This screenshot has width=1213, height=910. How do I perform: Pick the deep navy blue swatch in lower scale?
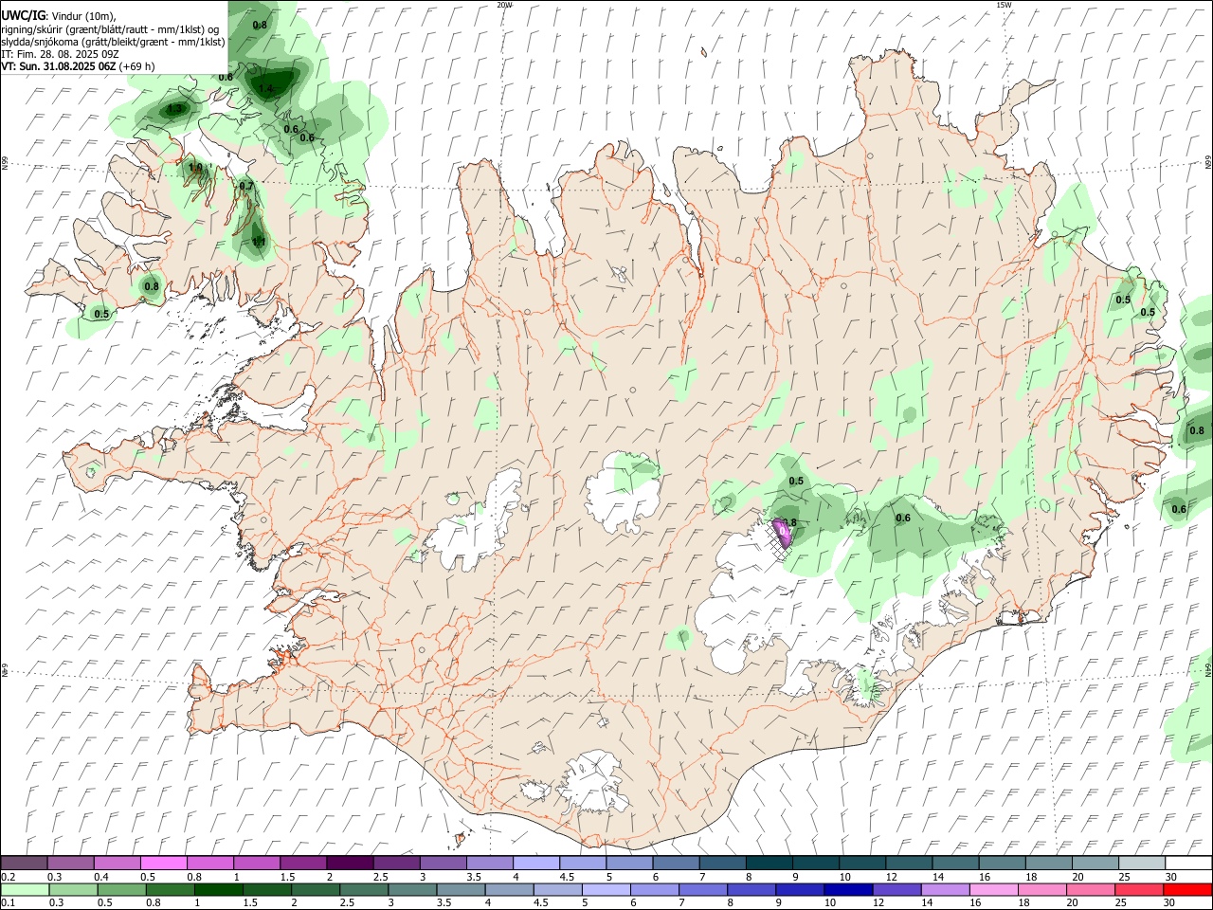point(847,889)
